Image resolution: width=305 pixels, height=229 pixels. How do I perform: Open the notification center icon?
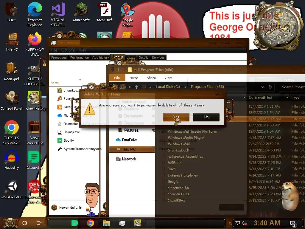293,224
